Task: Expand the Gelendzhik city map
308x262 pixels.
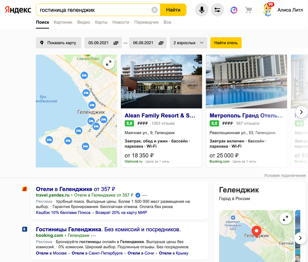Action: [285, 218]
